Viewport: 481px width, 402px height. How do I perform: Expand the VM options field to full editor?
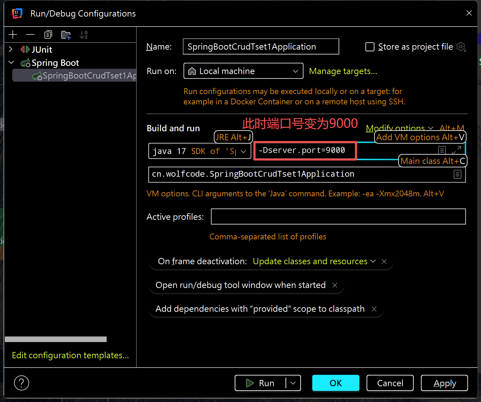(457, 150)
